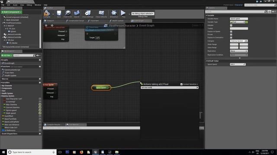Toggle the Context Sensitive checkbox
The width and height of the screenshot is (277, 155).
coord(181,84)
